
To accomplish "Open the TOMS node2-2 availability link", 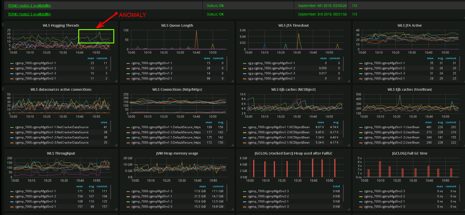I will [x=29, y=6].
